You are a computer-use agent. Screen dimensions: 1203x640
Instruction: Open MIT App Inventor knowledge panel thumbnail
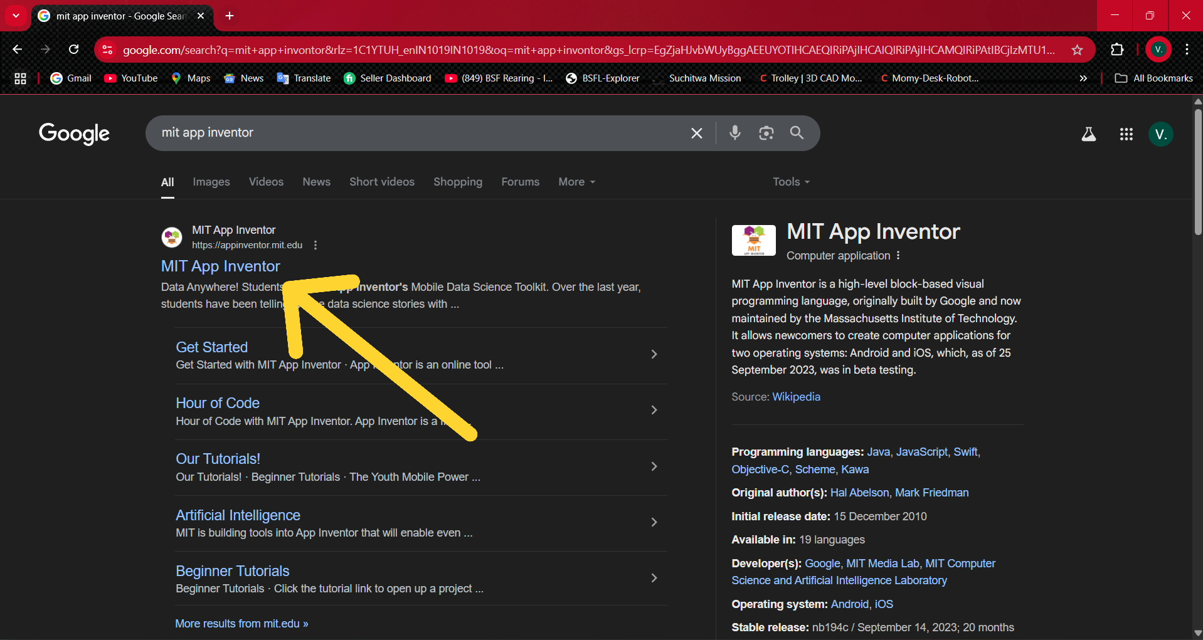coord(753,240)
